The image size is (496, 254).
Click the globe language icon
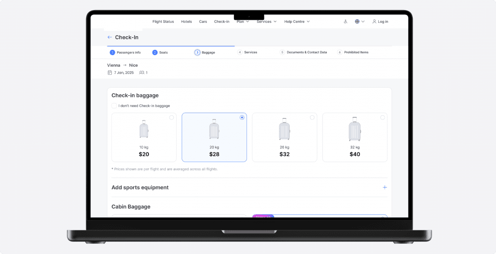point(357,22)
